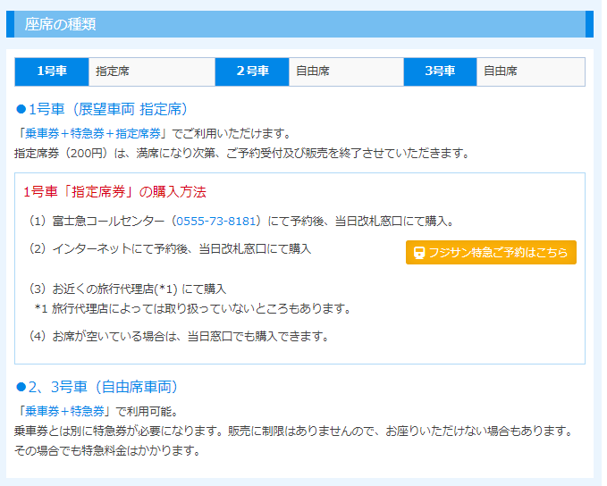This screenshot has width=607, height=486.
Task: Select the 2号車 table header cell
Action: click(x=252, y=71)
